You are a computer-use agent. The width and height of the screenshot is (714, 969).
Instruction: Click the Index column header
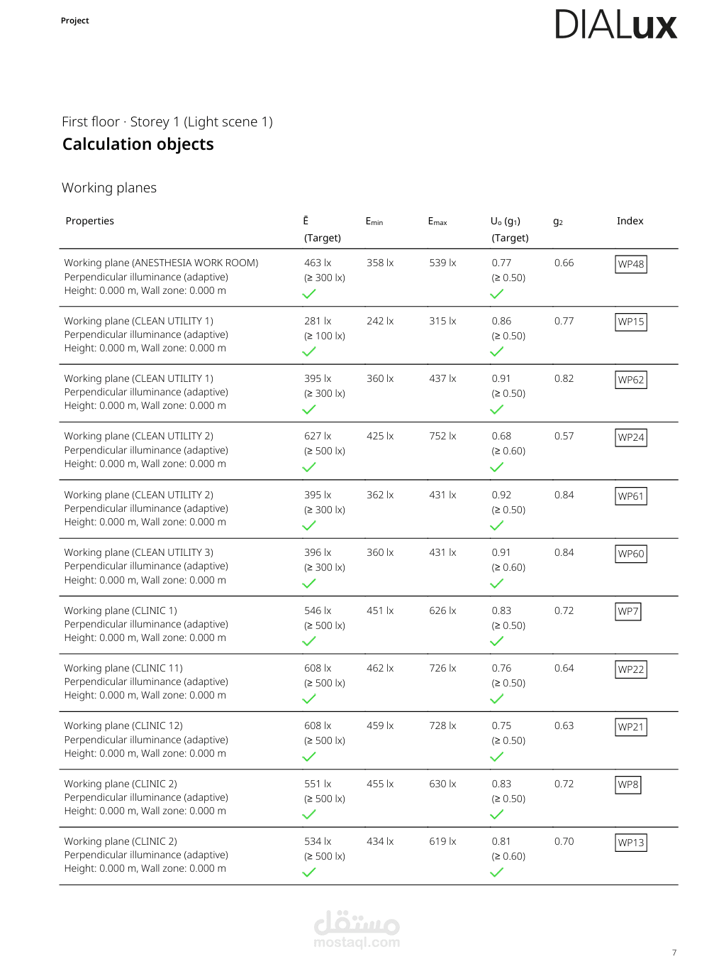coord(630,221)
